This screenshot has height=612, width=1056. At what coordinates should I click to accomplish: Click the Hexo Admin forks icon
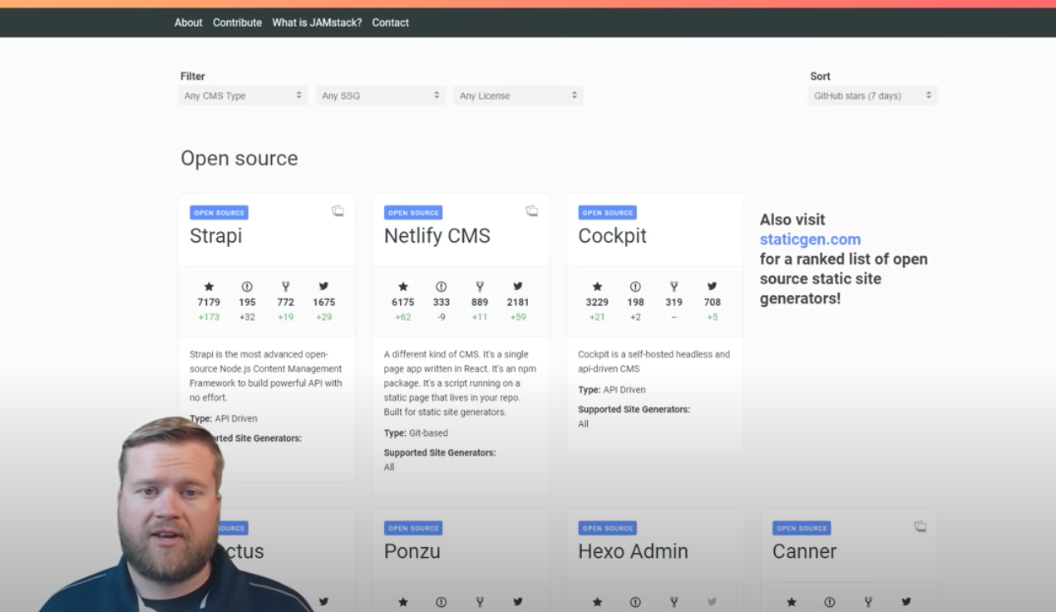click(x=674, y=602)
